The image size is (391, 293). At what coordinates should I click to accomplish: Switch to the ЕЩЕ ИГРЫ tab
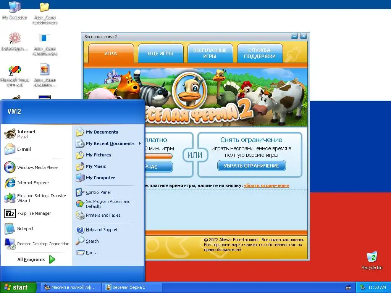pyautogui.click(x=160, y=53)
